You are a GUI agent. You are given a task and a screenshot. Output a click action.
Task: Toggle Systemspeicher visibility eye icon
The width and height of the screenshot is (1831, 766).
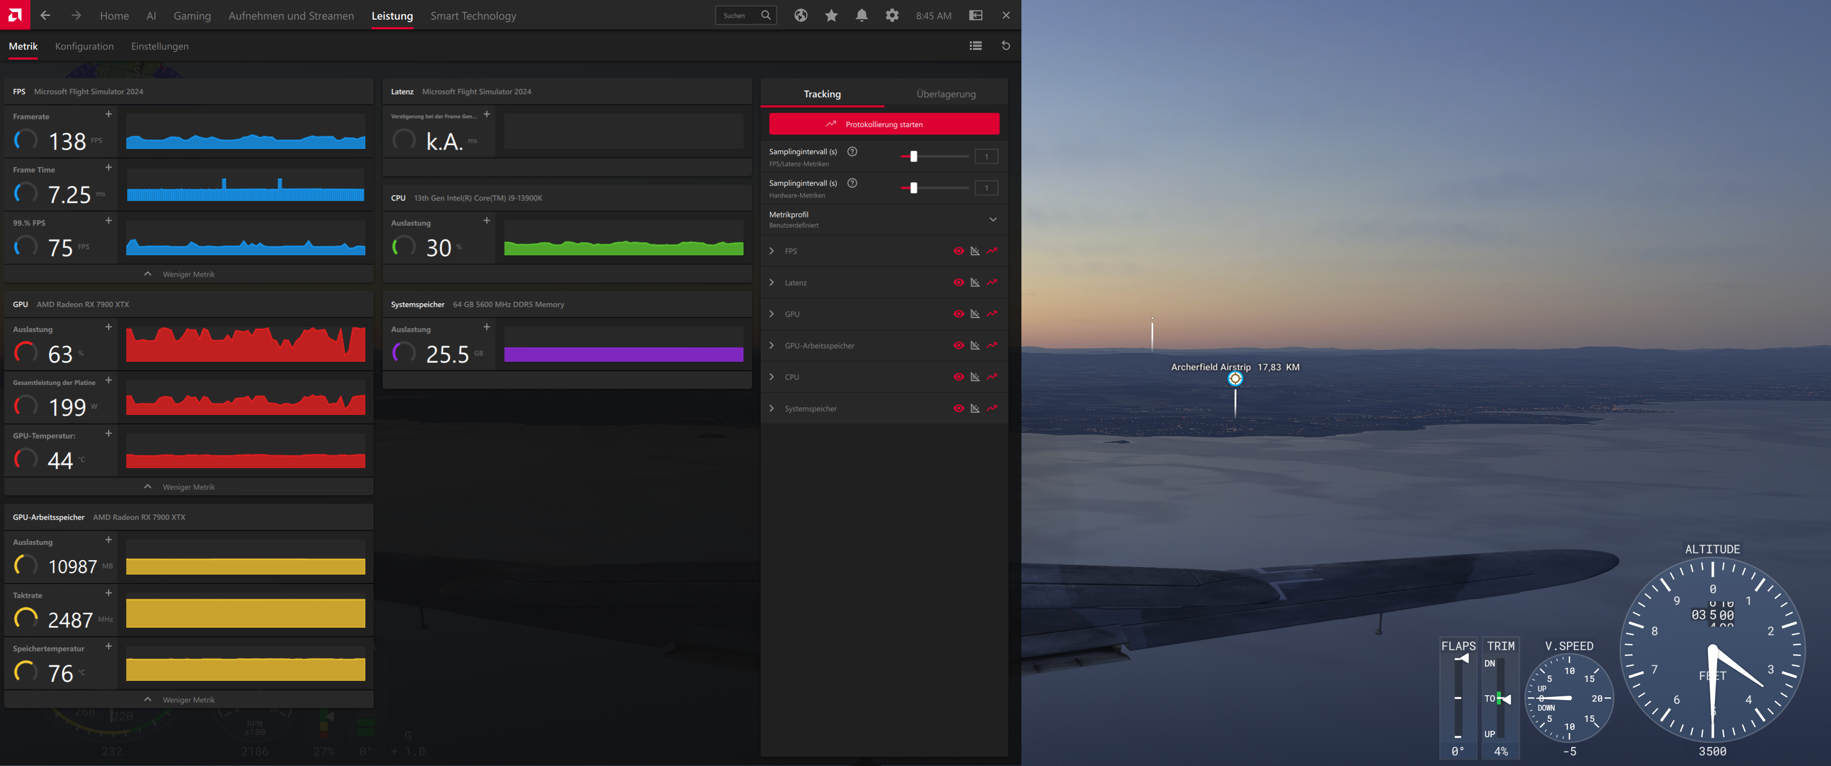[x=958, y=409]
